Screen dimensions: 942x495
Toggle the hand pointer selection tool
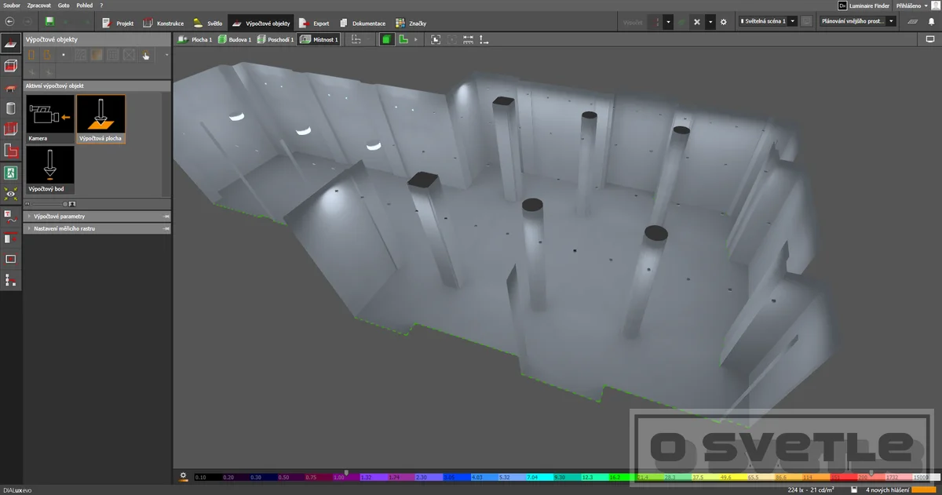[146, 55]
